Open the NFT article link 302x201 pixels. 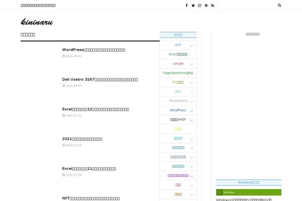(x=91, y=198)
